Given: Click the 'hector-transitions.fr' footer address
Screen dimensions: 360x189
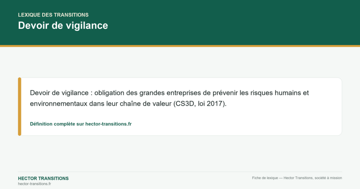Looking at the screenshot, I should pos(34,184).
